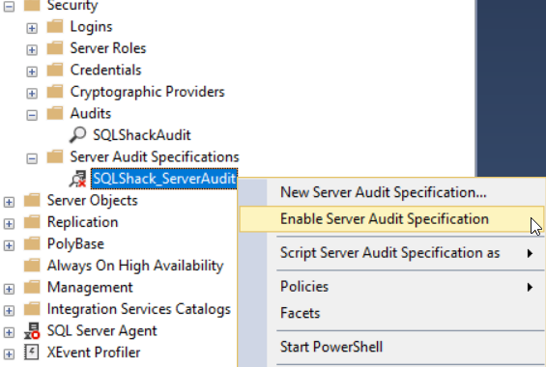Screen dimensions: 546x367
Task: Collapse the Audits node
Action: click(32, 115)
